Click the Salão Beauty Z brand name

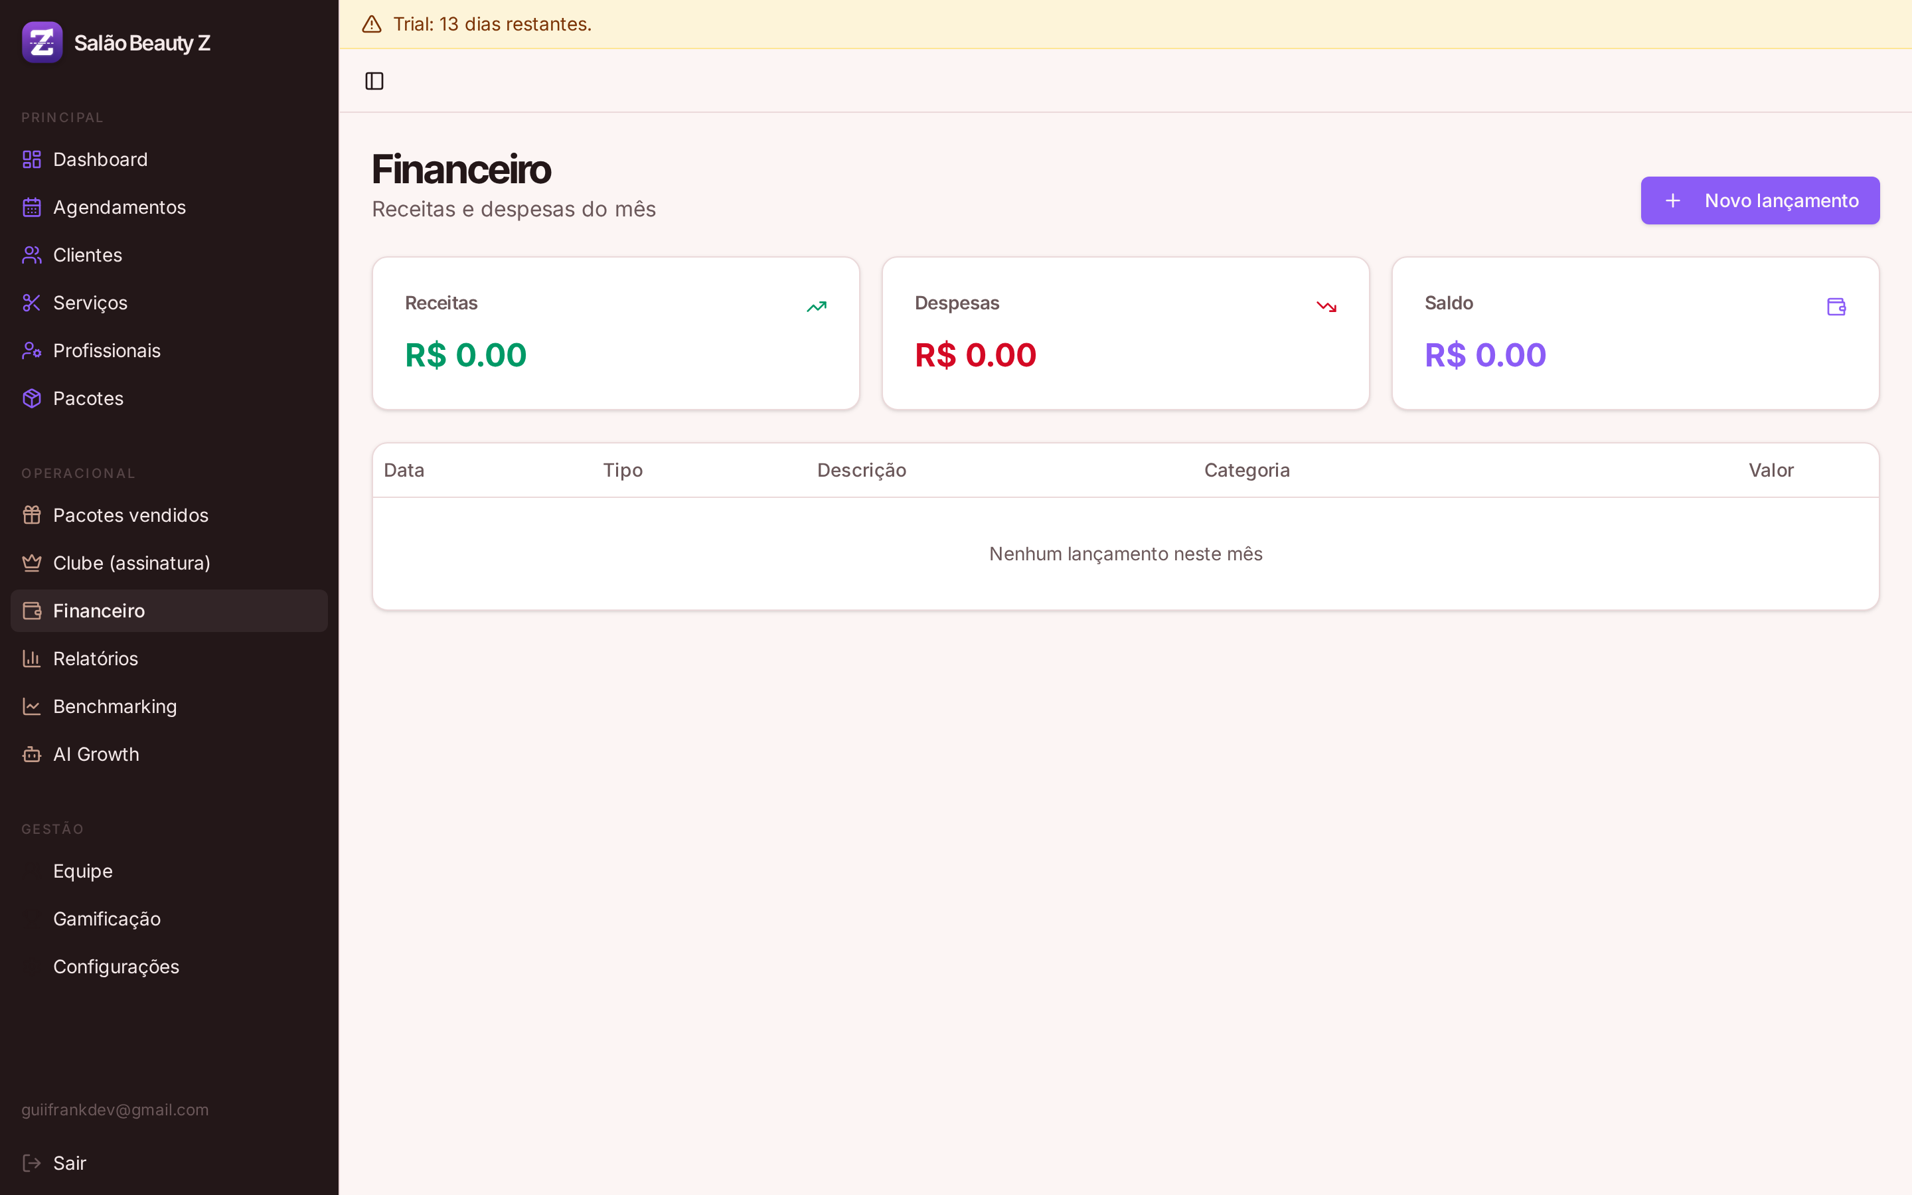tap(142, 42)
